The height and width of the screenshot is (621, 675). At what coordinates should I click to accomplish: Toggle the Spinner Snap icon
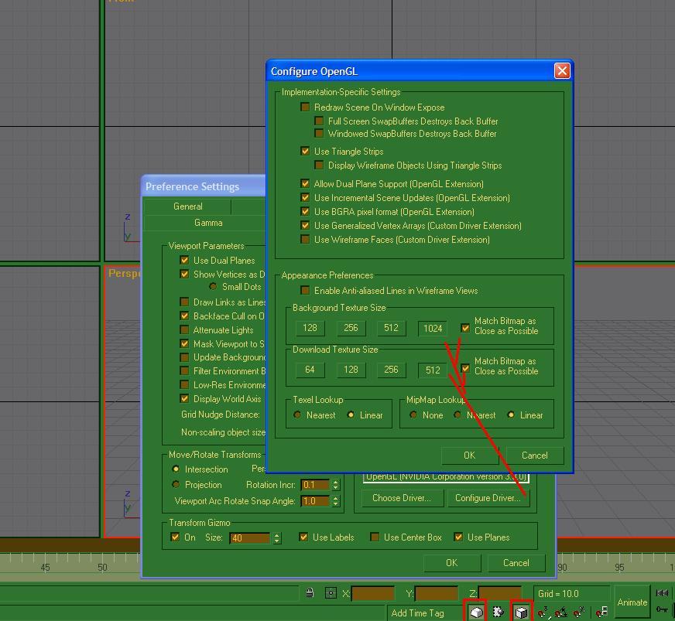601,612
